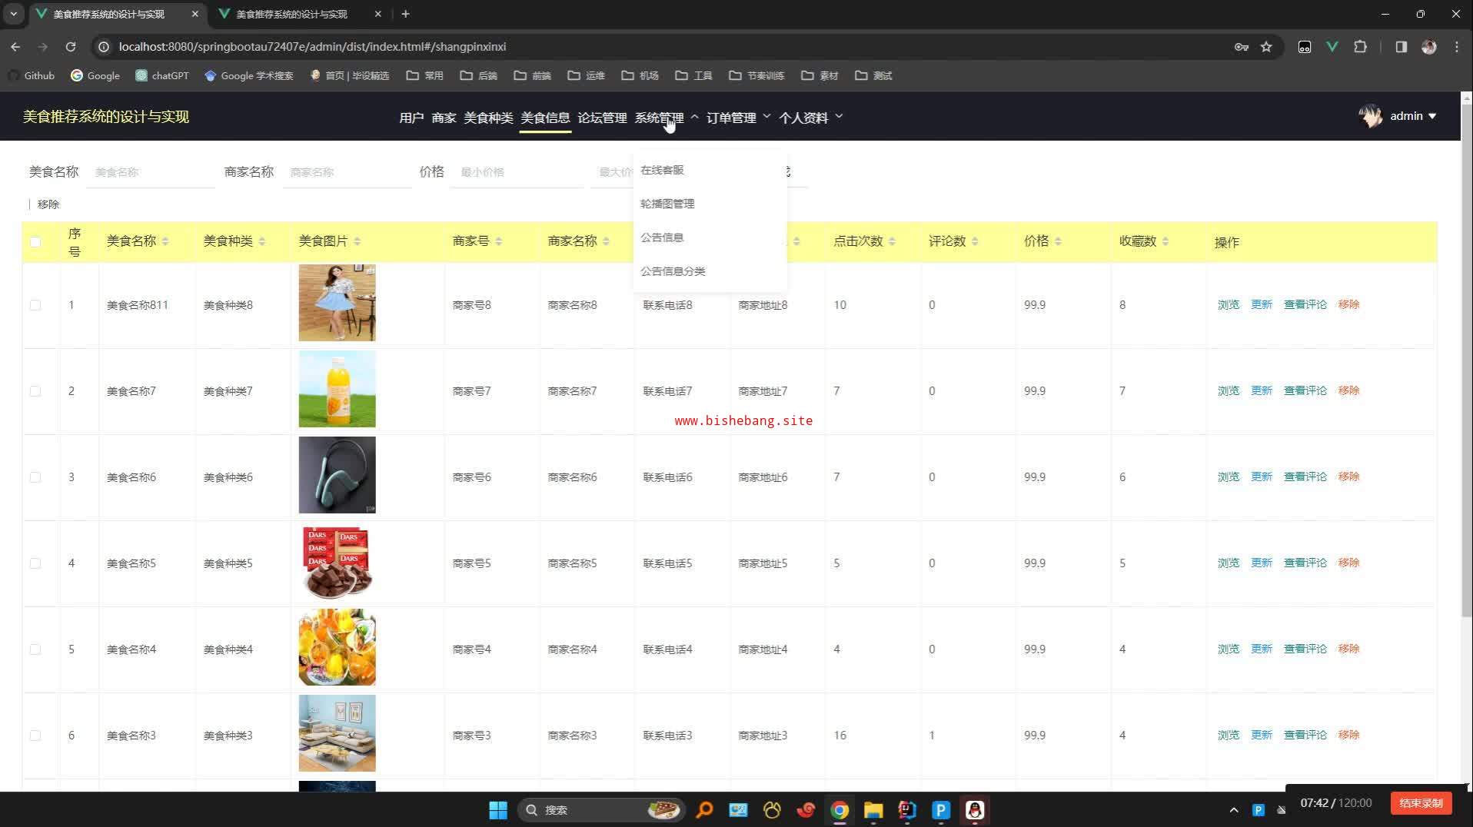Click the 结束录制 button
The image size is (1473, 827).
click(x=1420, y=803)
